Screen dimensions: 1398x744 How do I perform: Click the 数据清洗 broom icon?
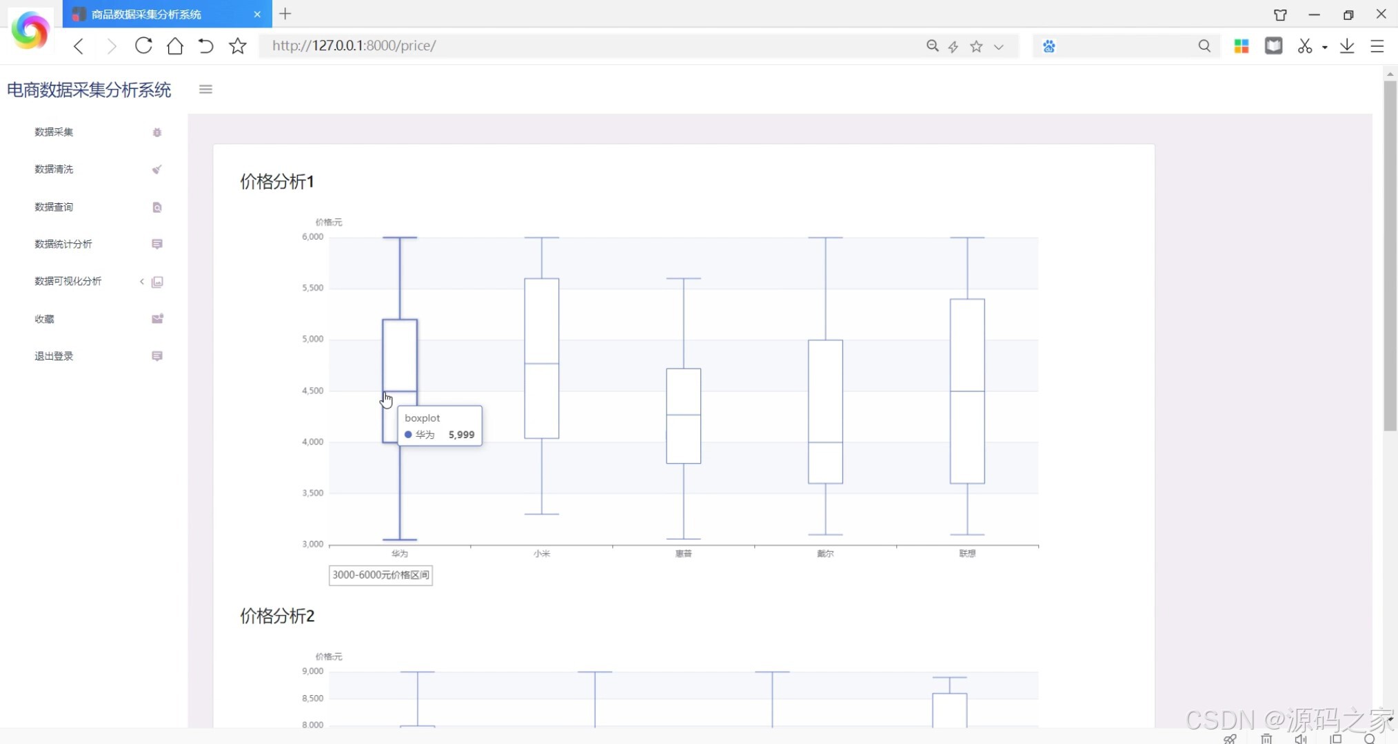[156, 169]
